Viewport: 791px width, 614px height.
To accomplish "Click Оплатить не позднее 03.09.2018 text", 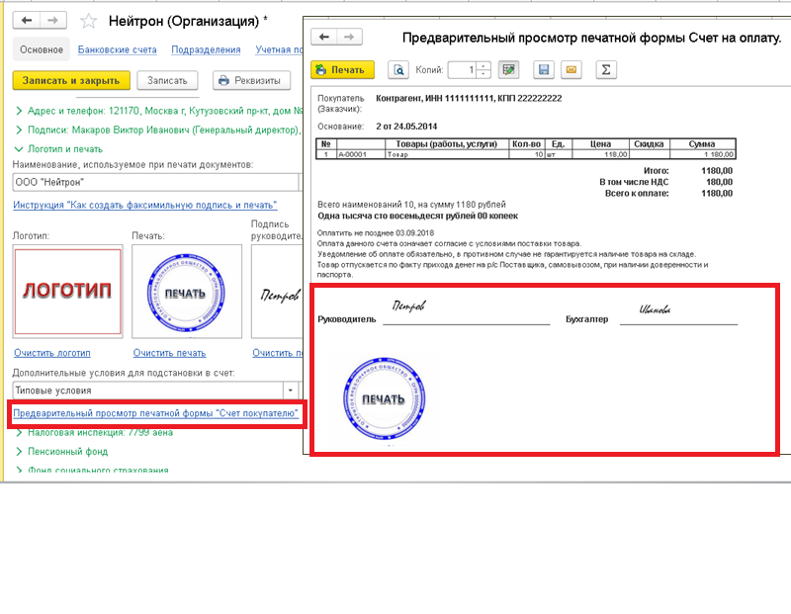I will point(376,233).
